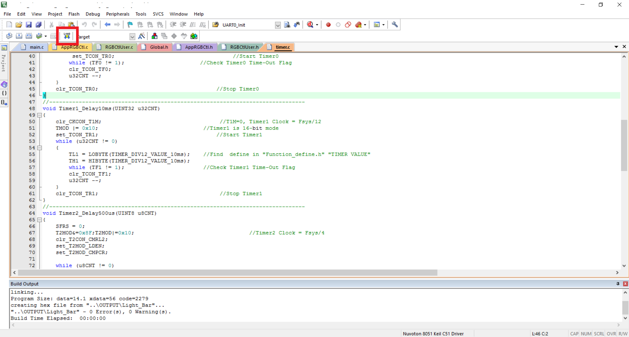
Task: Open the Flash menu
Action: point(74,14)
